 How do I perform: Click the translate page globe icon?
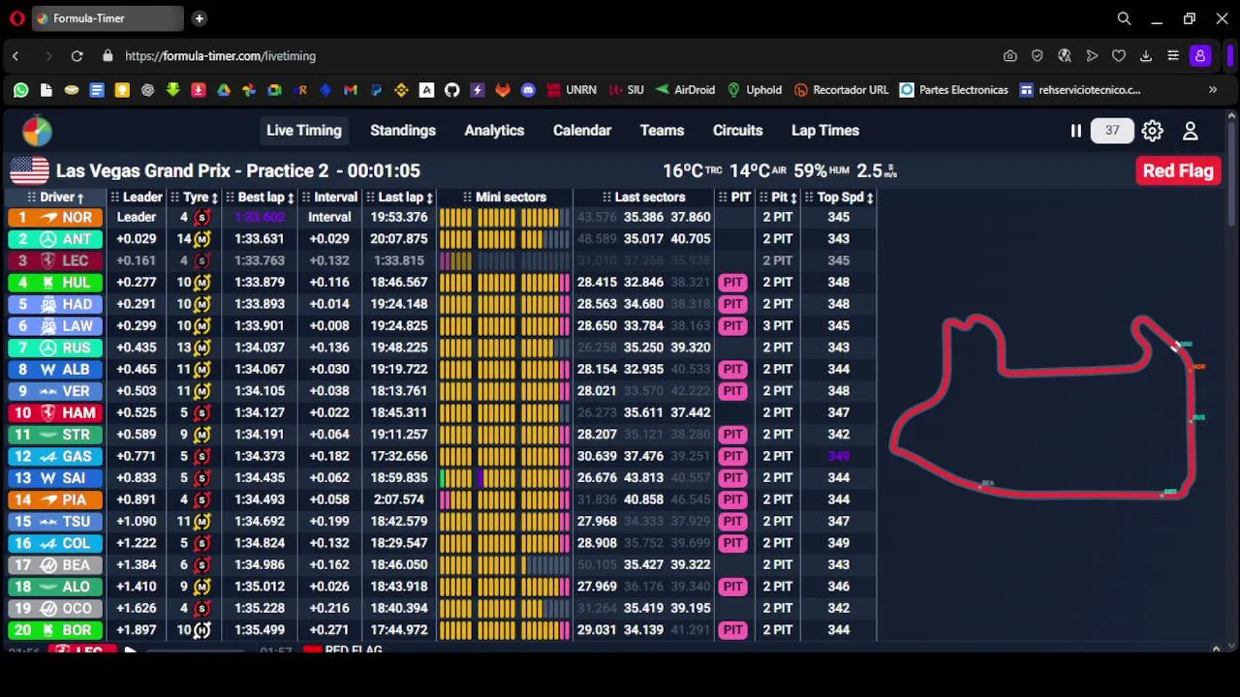[x=1065, y=56]
